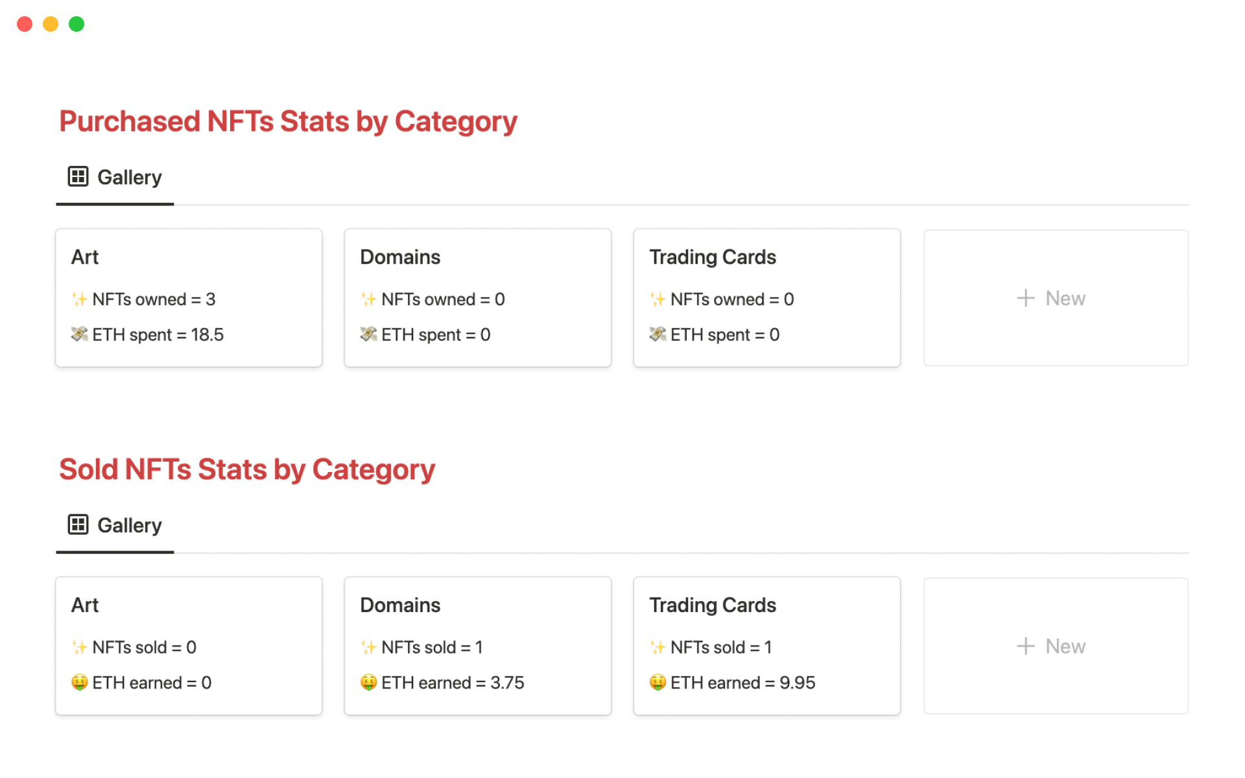Click the money-face icon on sold Trading Cards card
1245x778 pixels.
(x=658, y=683)
